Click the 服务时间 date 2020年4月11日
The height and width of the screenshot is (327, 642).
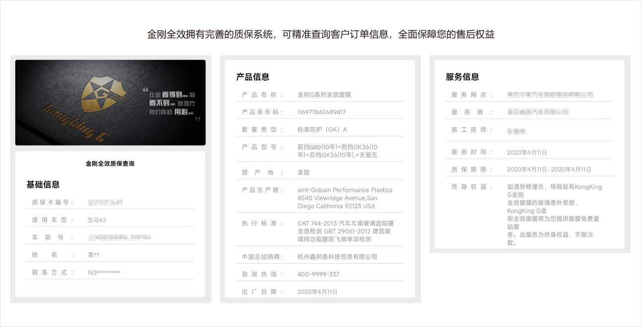[x=527, y=152]
